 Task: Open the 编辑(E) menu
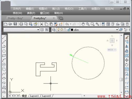point(30,9)
